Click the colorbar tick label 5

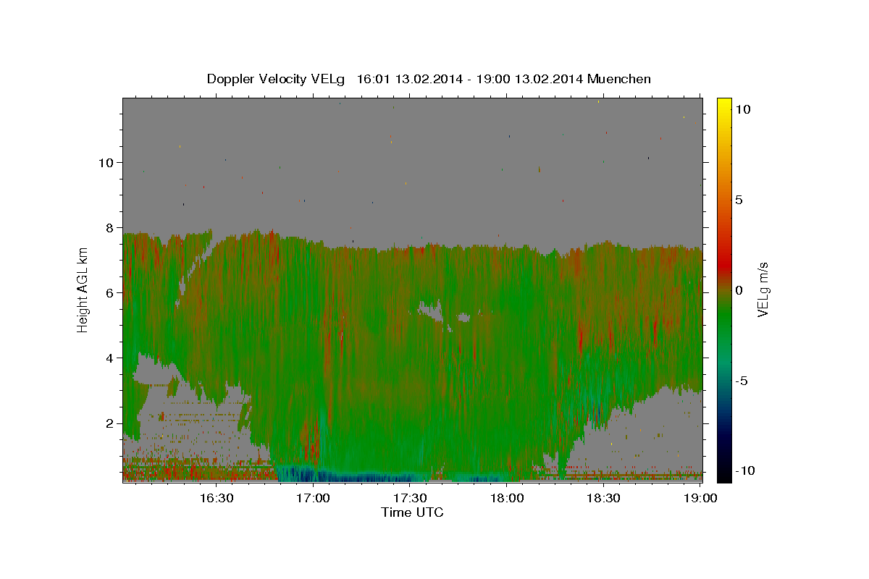tap(739, 200)
